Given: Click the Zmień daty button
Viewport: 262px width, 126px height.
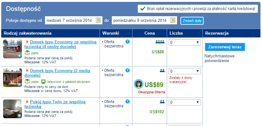Looking at the screenshot, I should click(192, 21).
